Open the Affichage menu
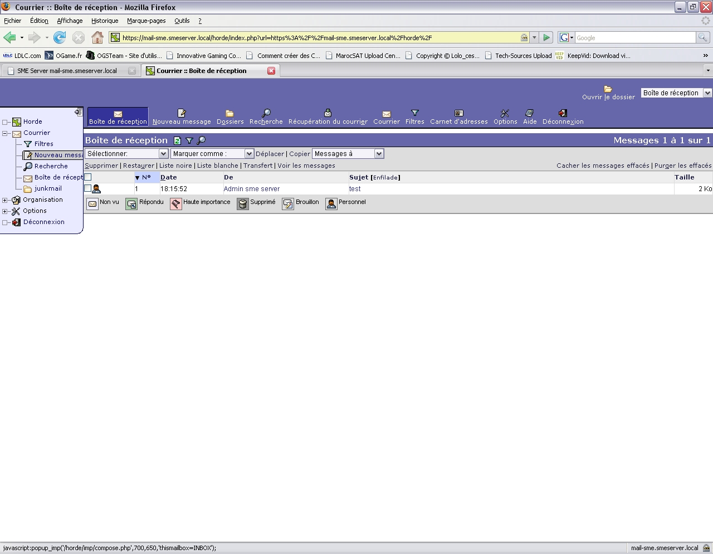The width and height of the screenshot is (713, 554). (70, 21)
